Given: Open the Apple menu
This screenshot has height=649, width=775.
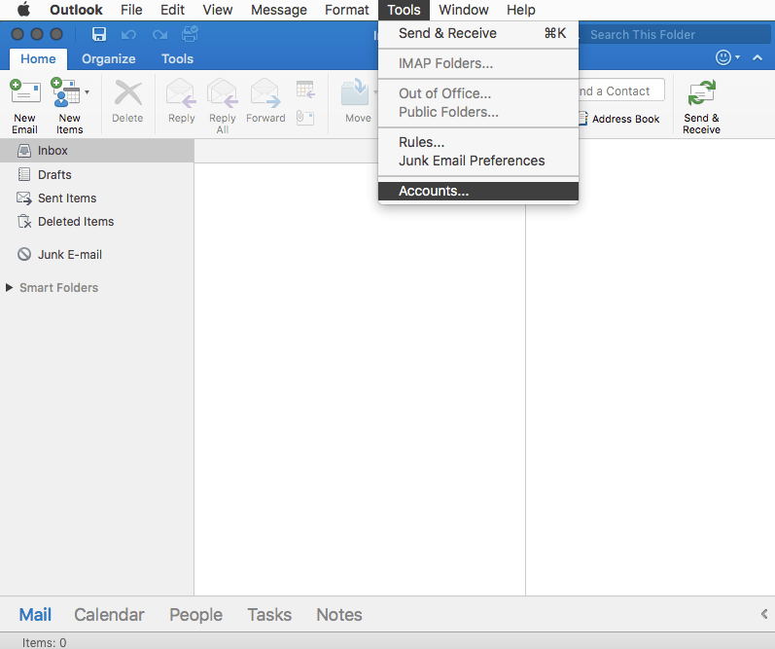Looking at the screenshot, I should click(23, 10).
